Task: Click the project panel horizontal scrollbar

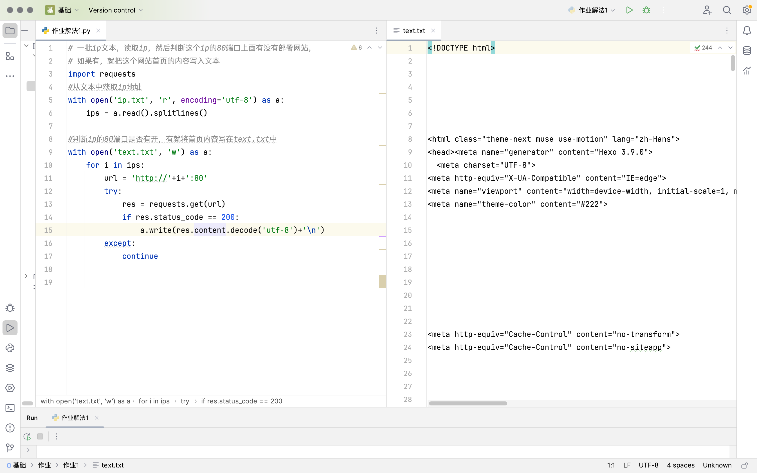Action: (28, 403)
